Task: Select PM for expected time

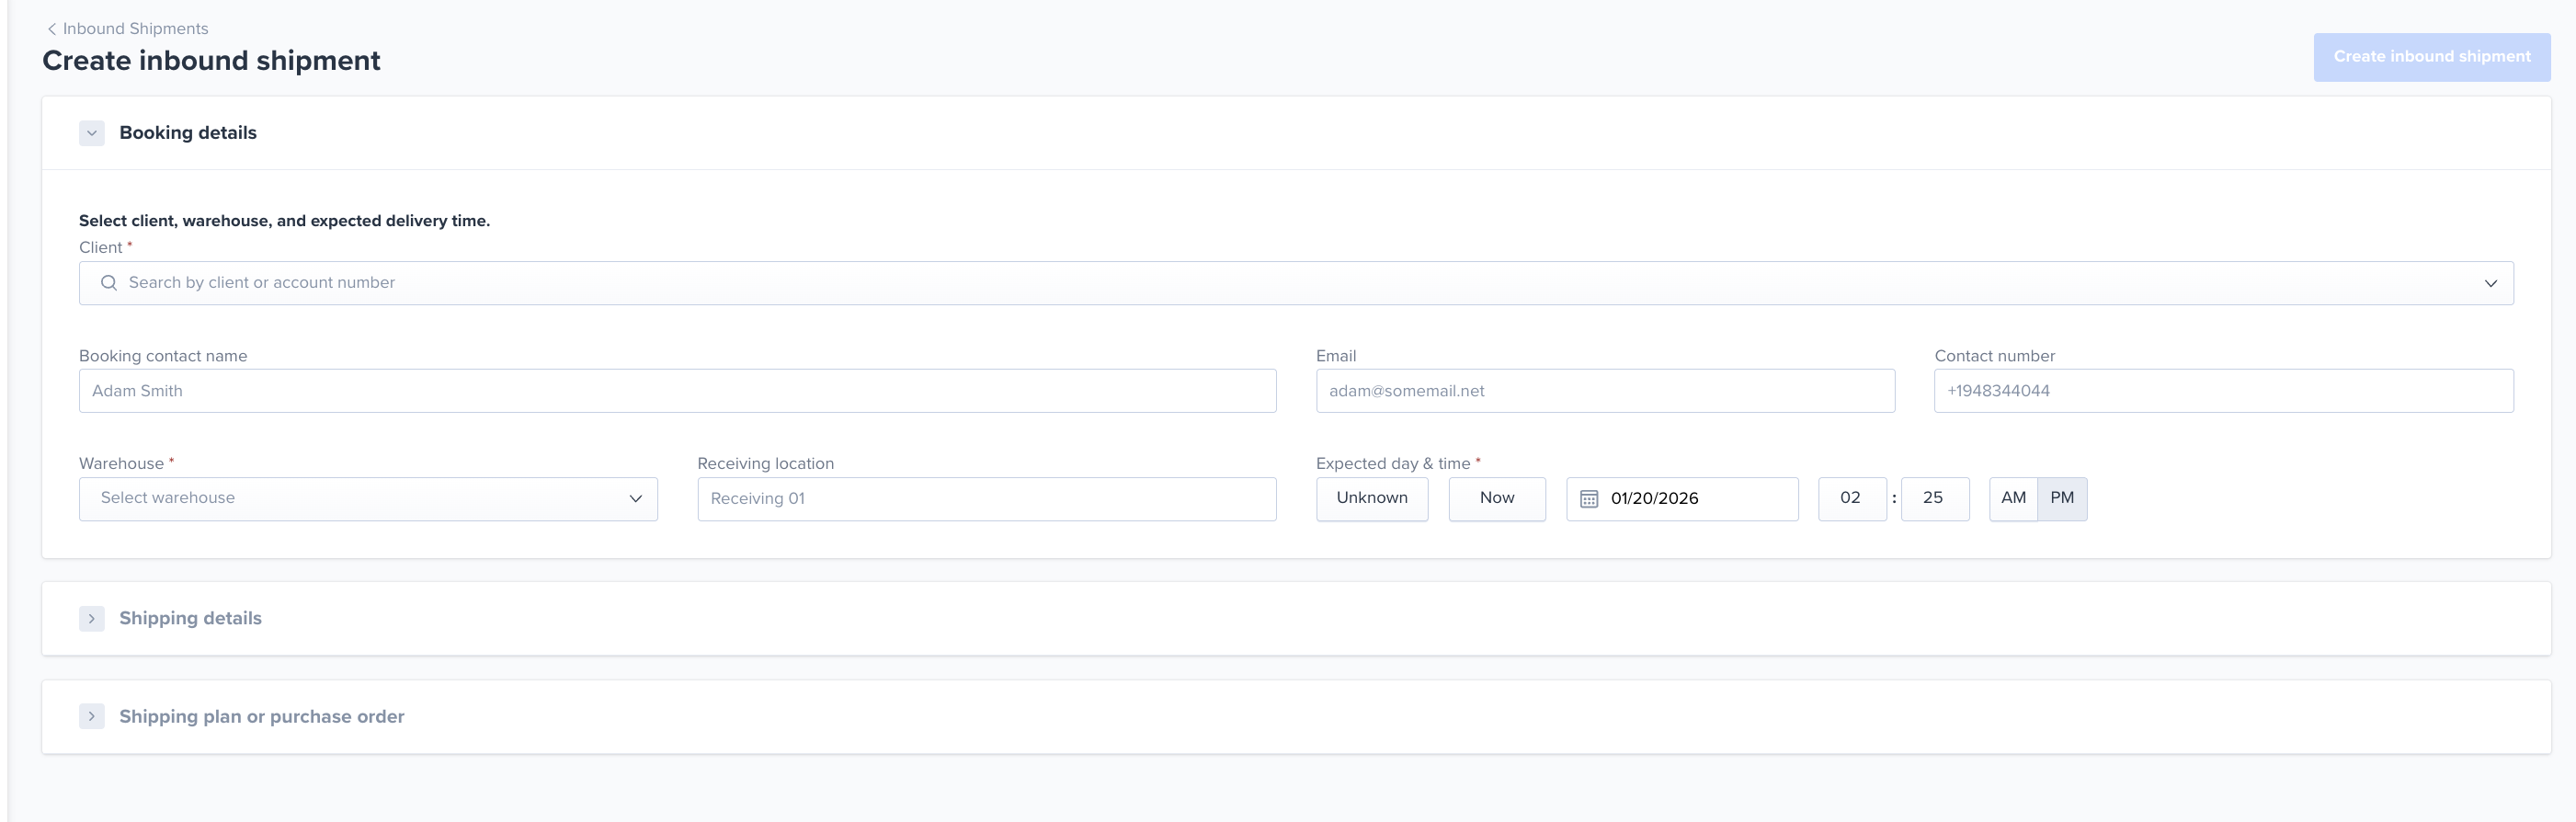Action: [2061, 498]
